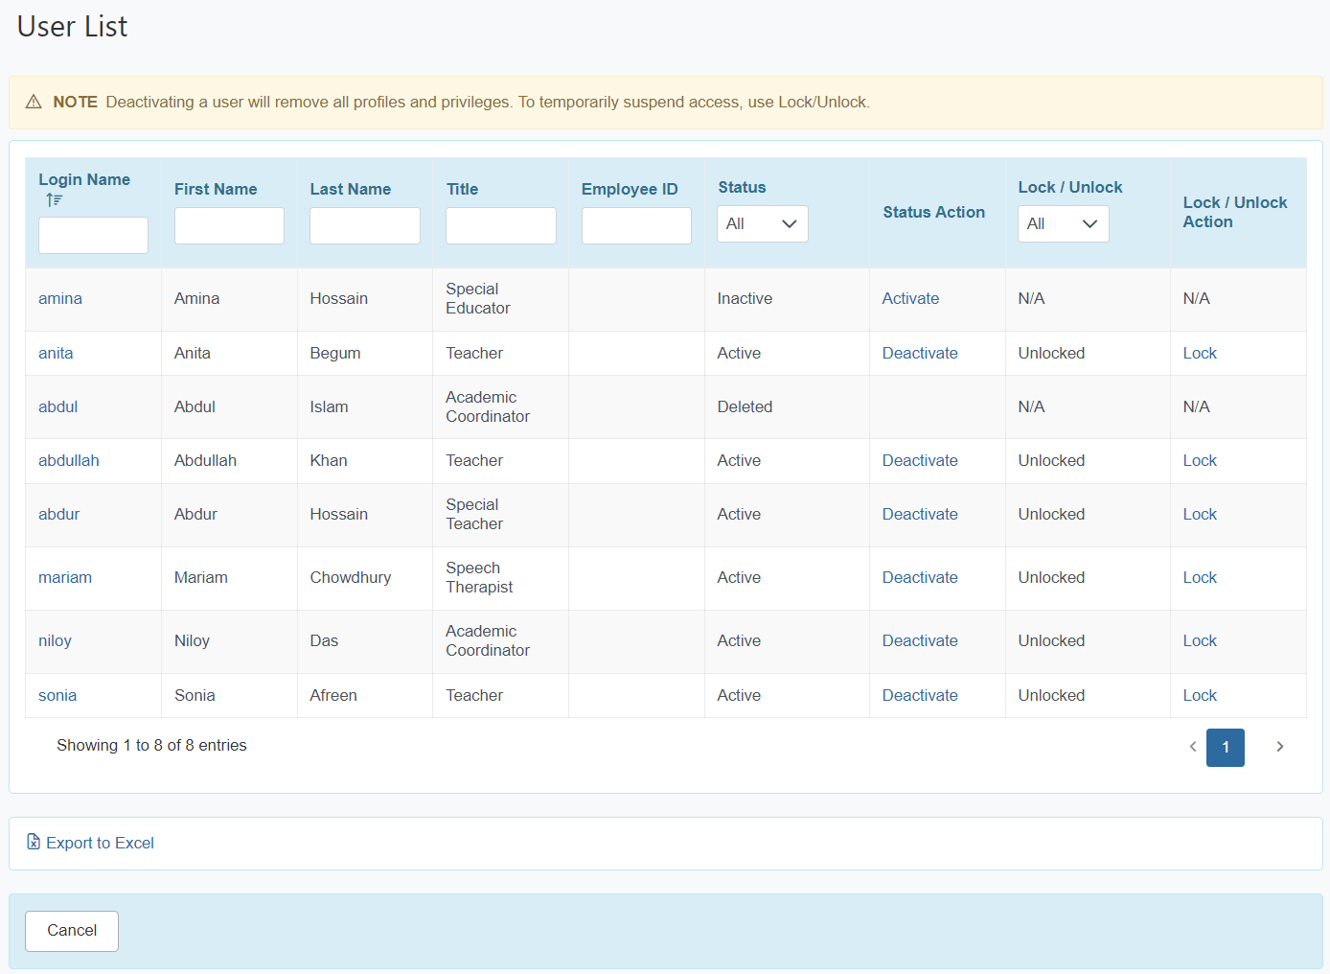Open the anita login name link
This screenshot has width=1330, height=974.
[x=56, y=353]
